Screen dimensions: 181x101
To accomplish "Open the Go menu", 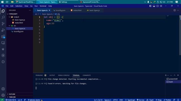I will 31,6.
